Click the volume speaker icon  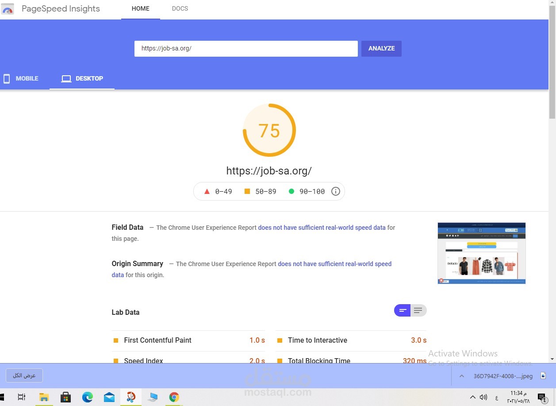click(x=483, y=397)
